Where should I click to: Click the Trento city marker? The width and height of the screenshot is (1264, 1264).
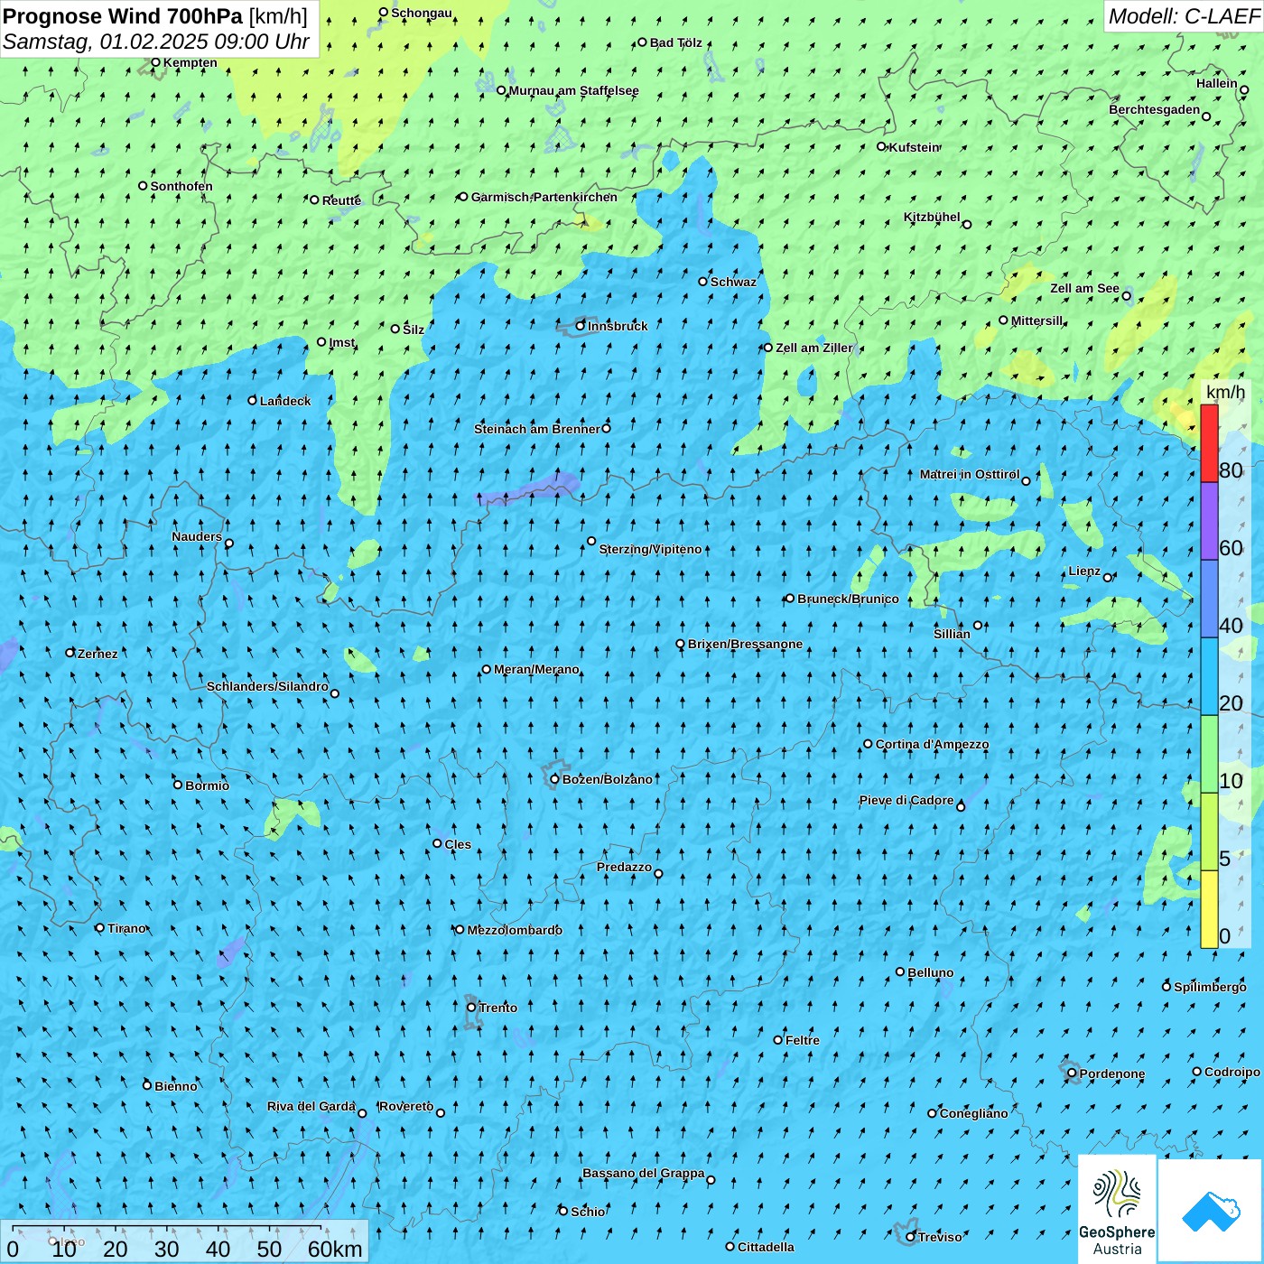tap(471, 1008)
